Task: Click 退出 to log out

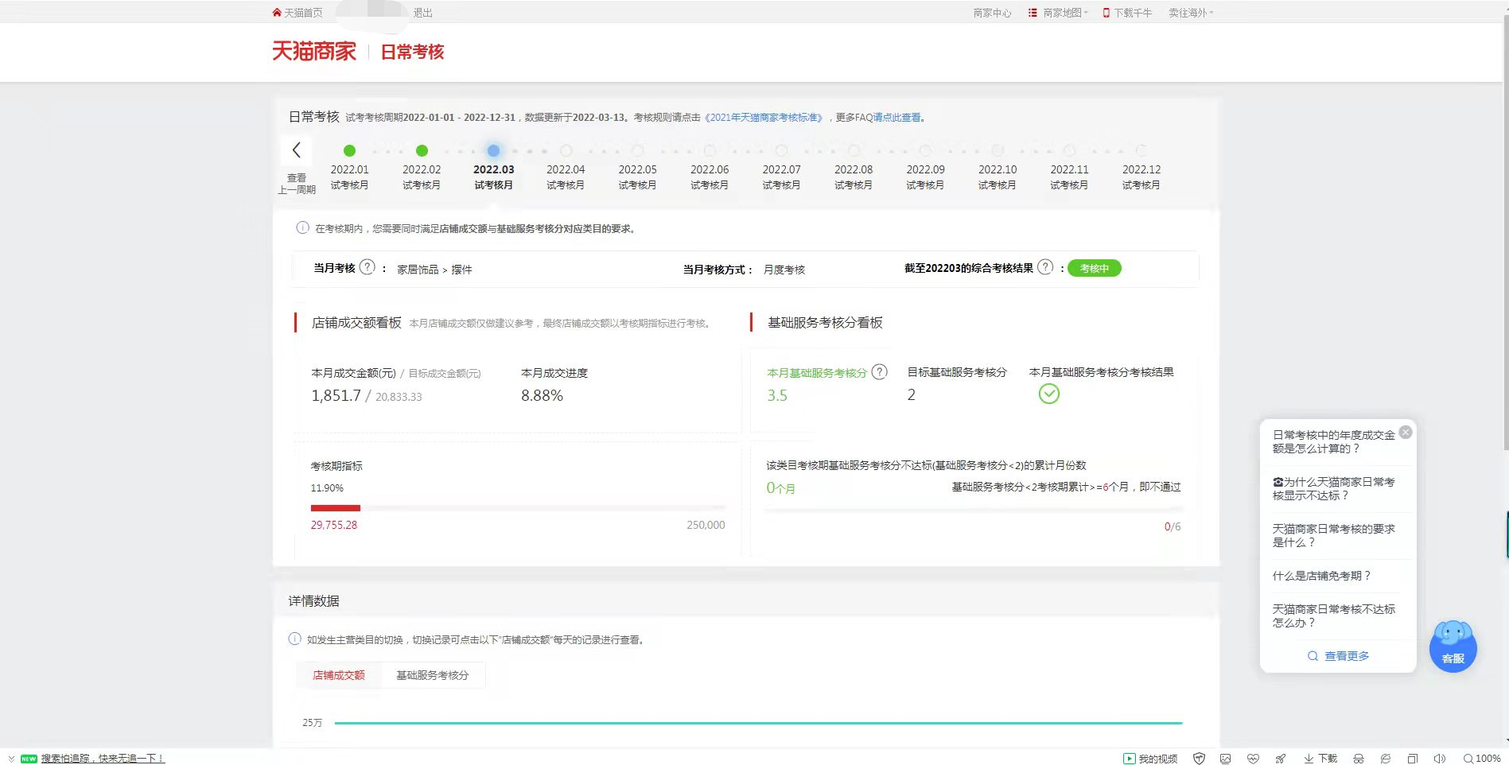Action: click(x=422, y=13)
